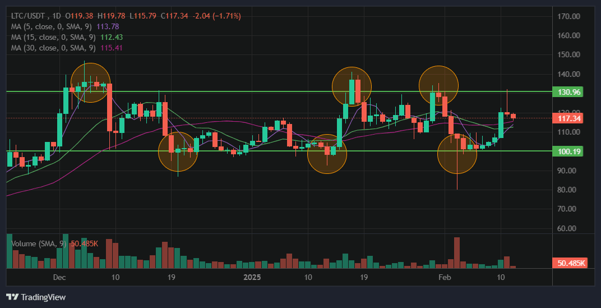601x308 pixels.
Task: Select the orange circle at the December peak
Action: (90, 82)
